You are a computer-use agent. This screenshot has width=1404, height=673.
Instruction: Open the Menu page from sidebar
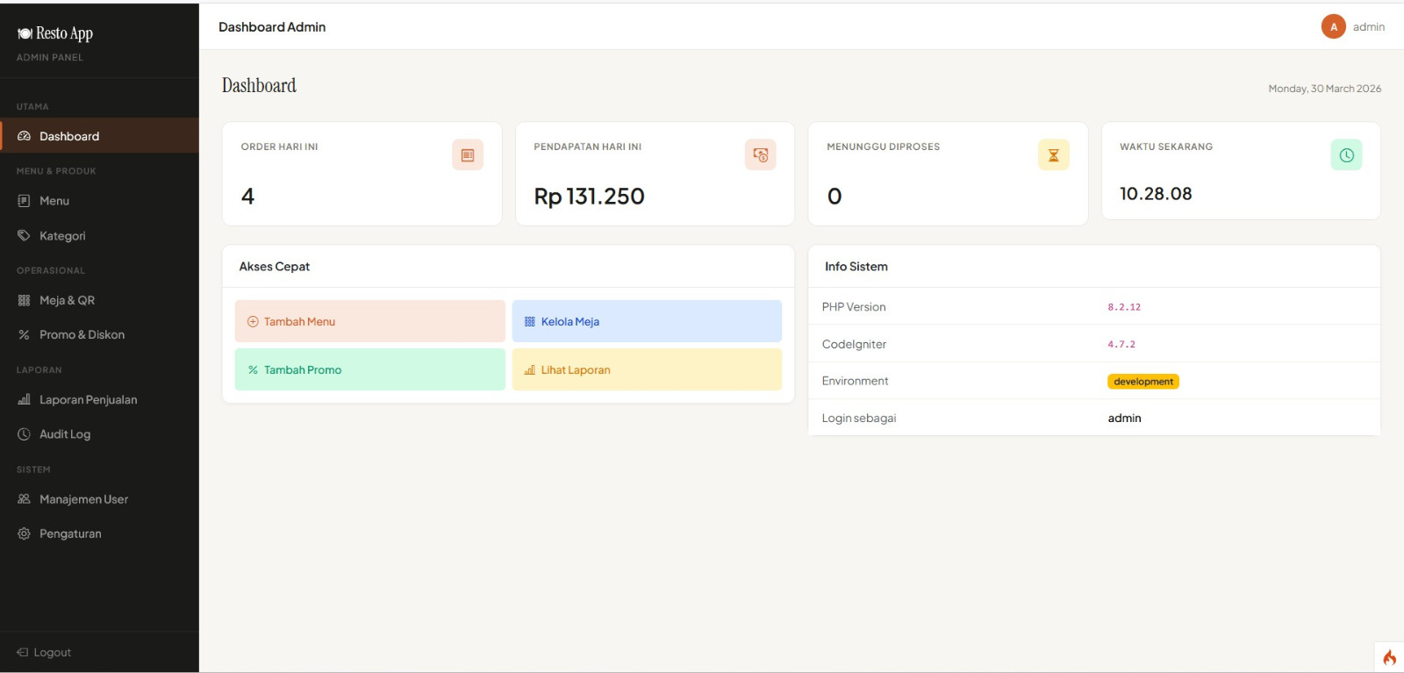pyautogui.click(x=54, y=201)
